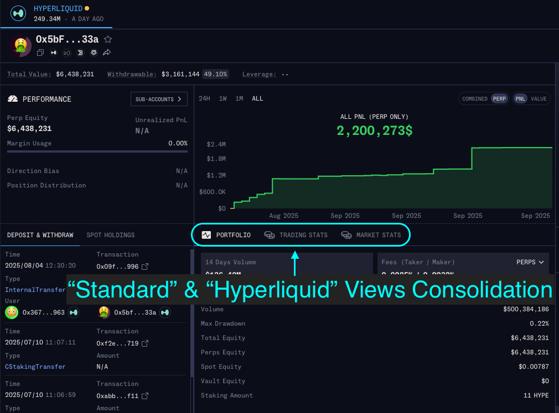This screenshot has height=413, width=559.
Task: Open the Hyperliquid explorer icon under the address
Action: pyautogui.click(x=54, y=53)
